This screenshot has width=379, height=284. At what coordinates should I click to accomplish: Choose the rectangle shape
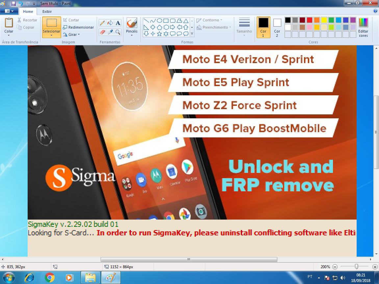click(166, 21)
